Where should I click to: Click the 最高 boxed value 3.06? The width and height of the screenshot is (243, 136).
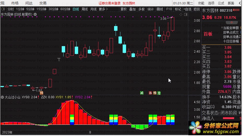coord(228,77)
